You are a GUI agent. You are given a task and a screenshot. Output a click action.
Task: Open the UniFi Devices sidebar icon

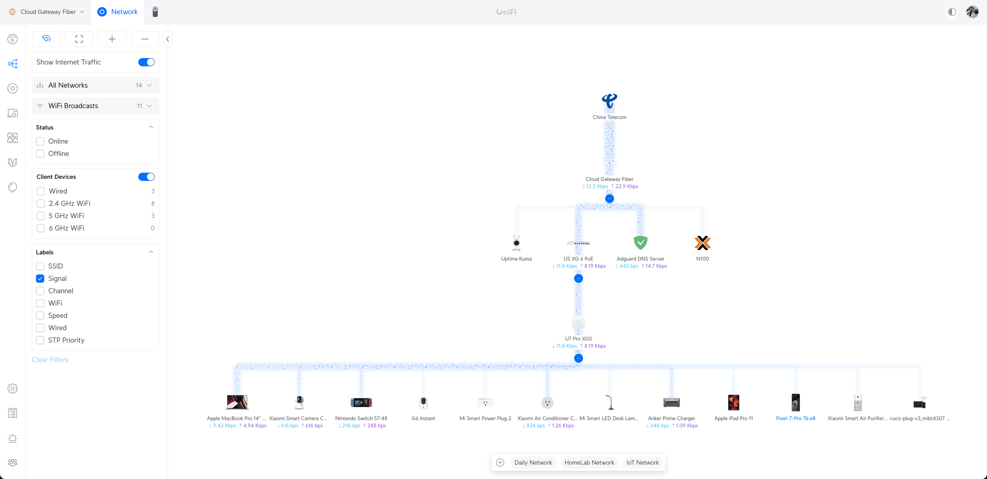(x=13, y=88)
